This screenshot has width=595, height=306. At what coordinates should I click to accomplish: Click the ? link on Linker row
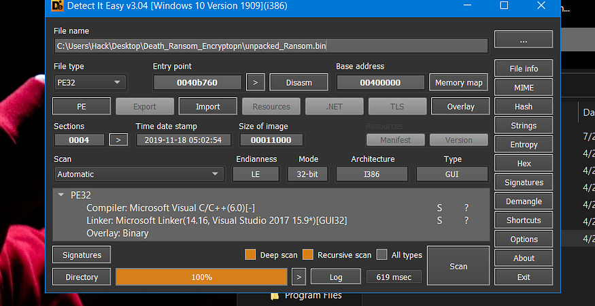click(x=466, y=220)
